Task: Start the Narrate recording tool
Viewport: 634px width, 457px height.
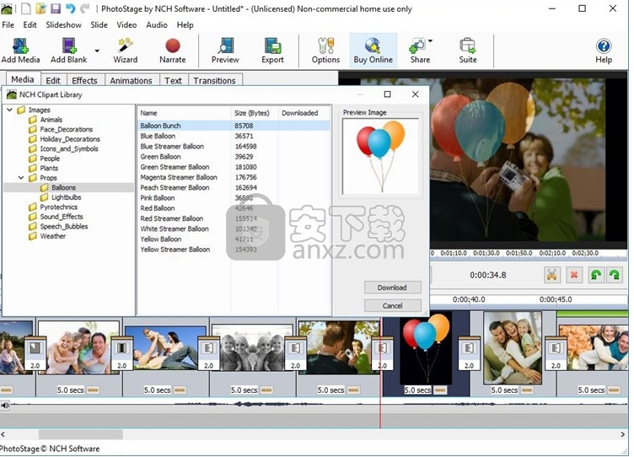Action: [173, 50]
